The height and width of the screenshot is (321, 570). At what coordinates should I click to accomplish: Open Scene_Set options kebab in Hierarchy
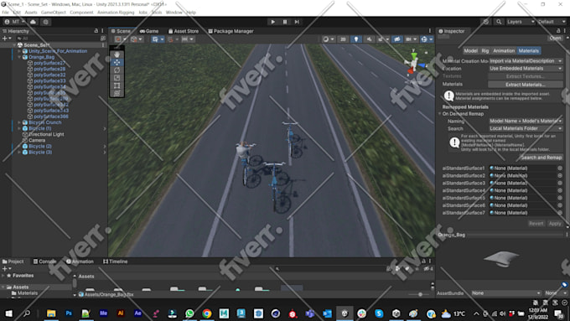(x=103, y=45)
